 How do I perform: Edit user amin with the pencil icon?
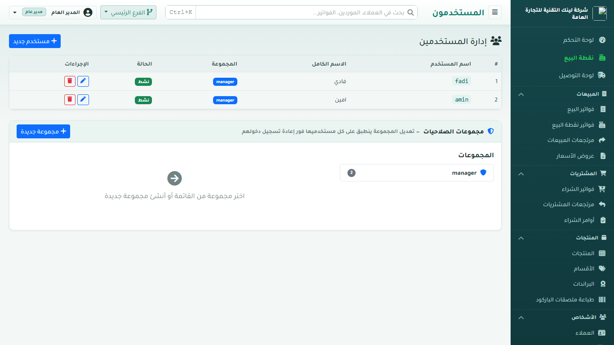coord(83,100)
